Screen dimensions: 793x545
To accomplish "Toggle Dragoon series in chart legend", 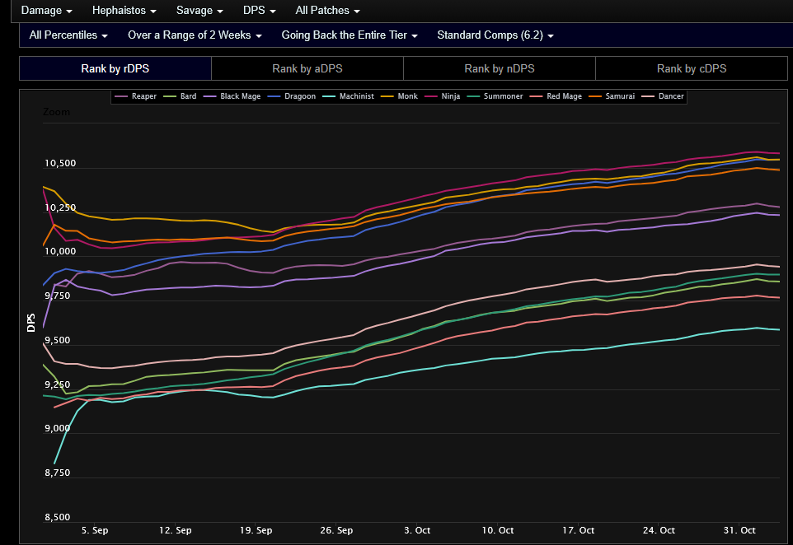I will pos(292,96).
